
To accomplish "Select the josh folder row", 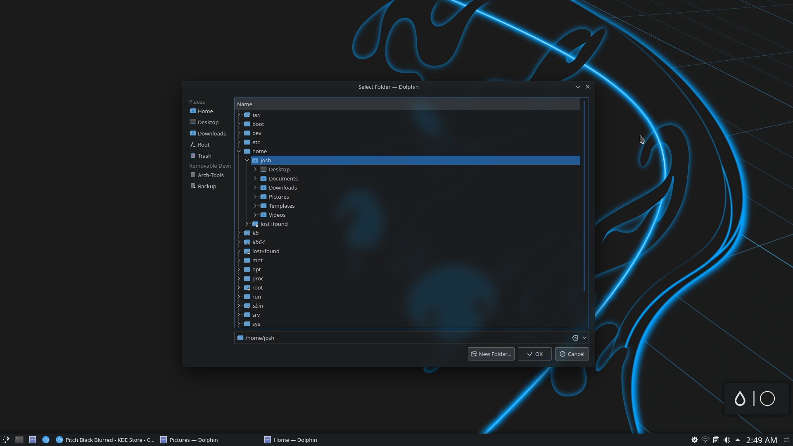I will 415,160.
